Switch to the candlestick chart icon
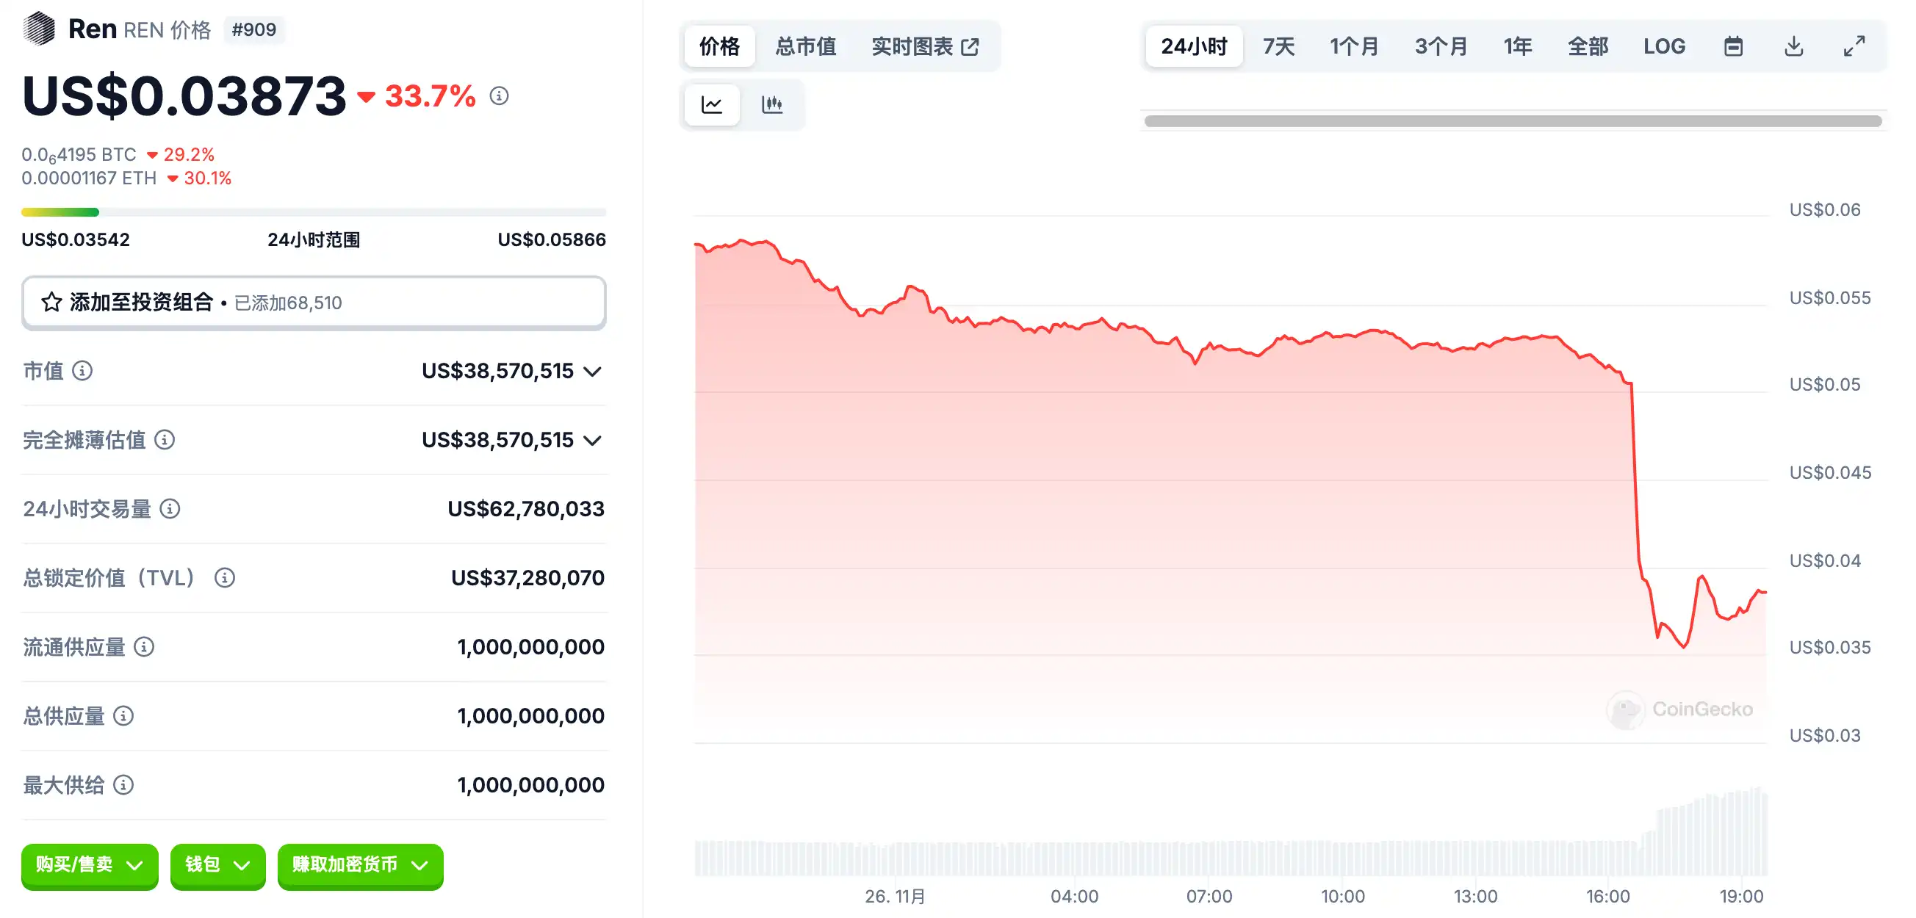This screenshot has width=1916, height=918. [772, 104]
